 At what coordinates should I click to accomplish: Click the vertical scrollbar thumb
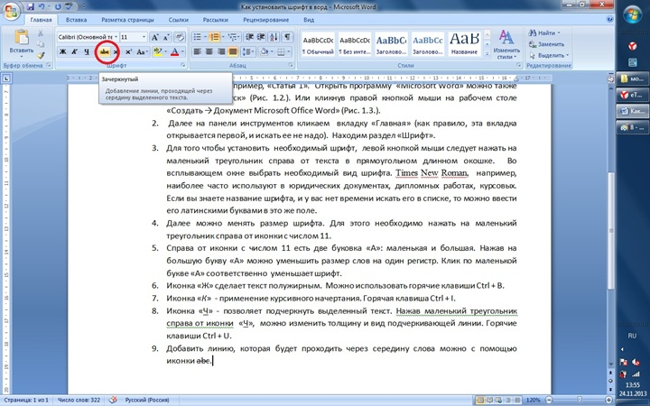[610, 230]
